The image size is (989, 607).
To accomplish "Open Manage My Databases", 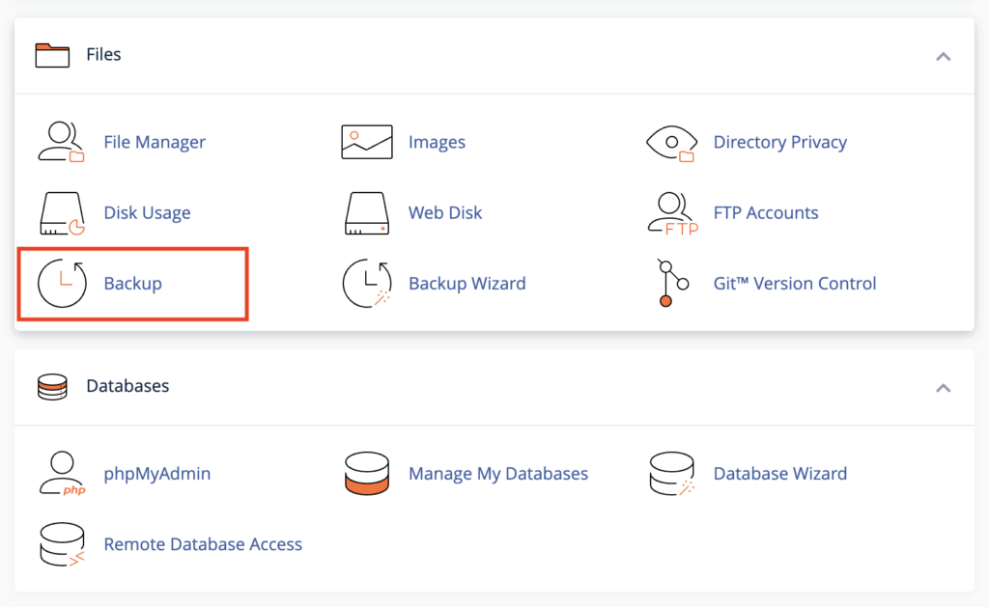I will (498, 473).
